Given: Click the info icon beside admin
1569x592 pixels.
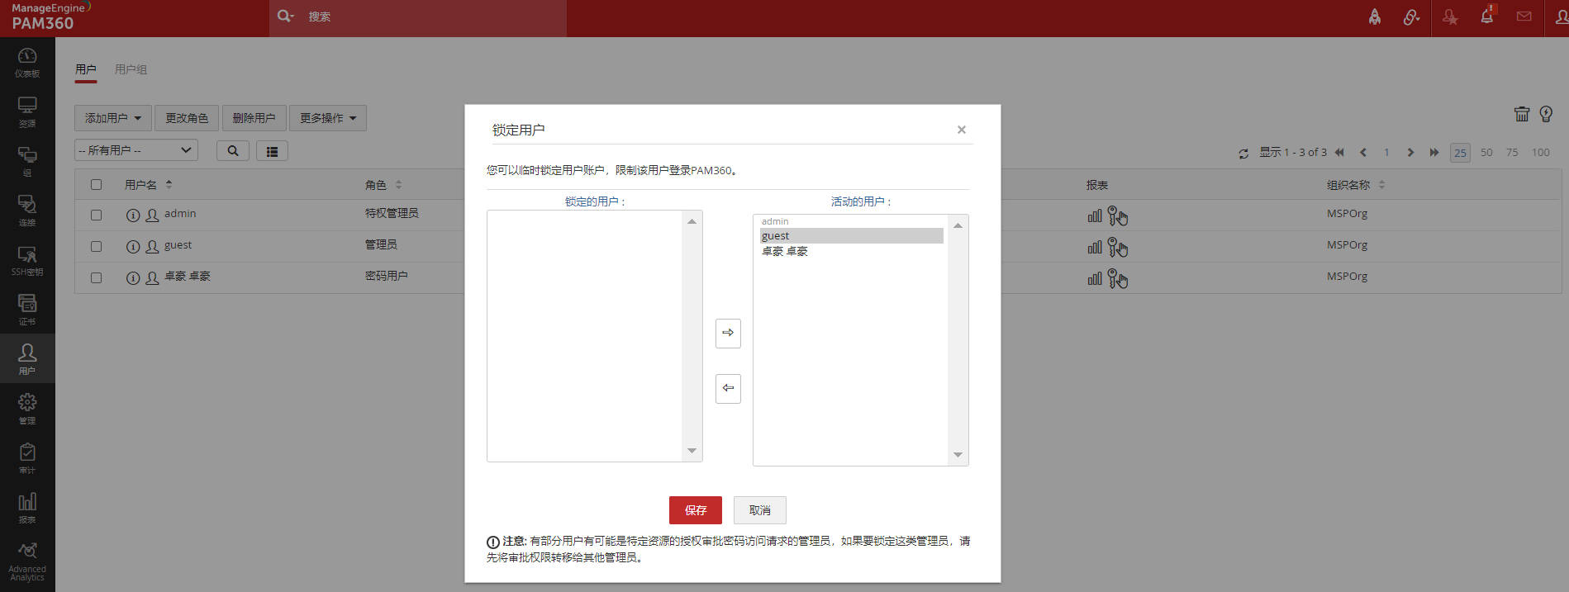Looking at the screenshot, I should tap(132, 215).
